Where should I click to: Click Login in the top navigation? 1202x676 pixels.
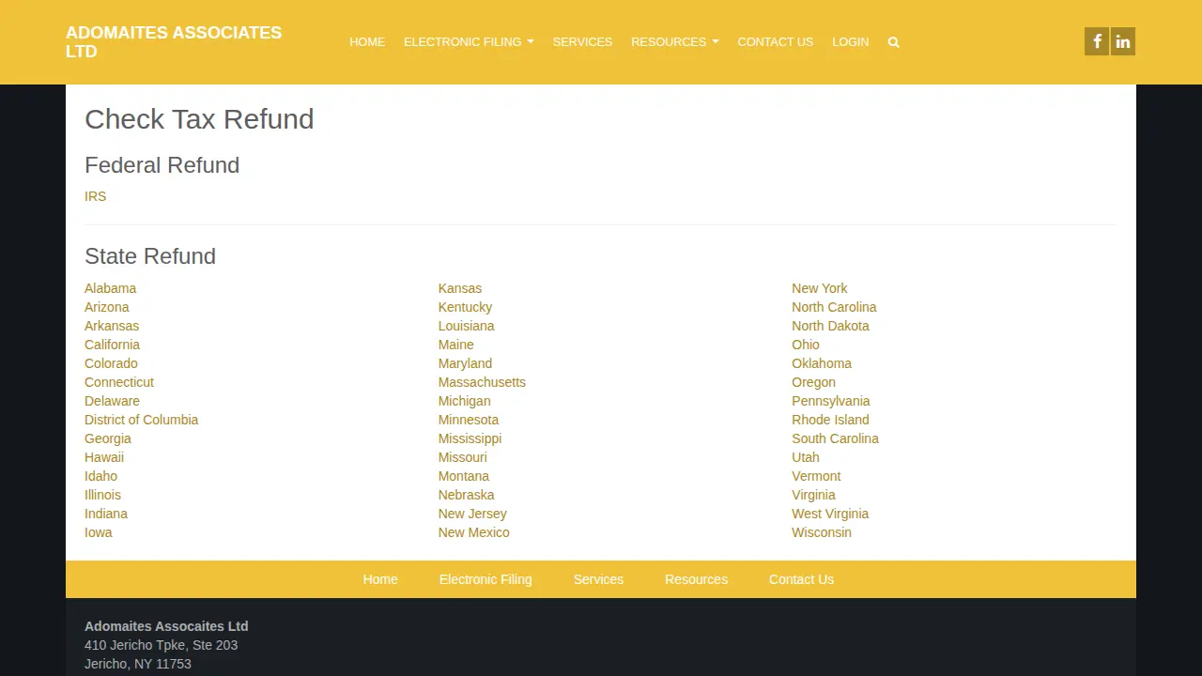point(851,42)
